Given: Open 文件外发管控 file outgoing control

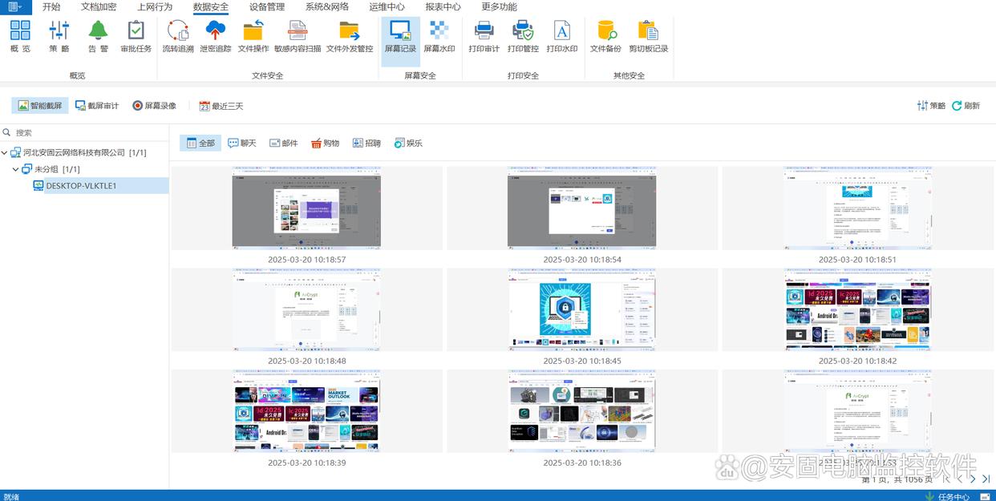Looking at the screenshot, I should 349,36.
